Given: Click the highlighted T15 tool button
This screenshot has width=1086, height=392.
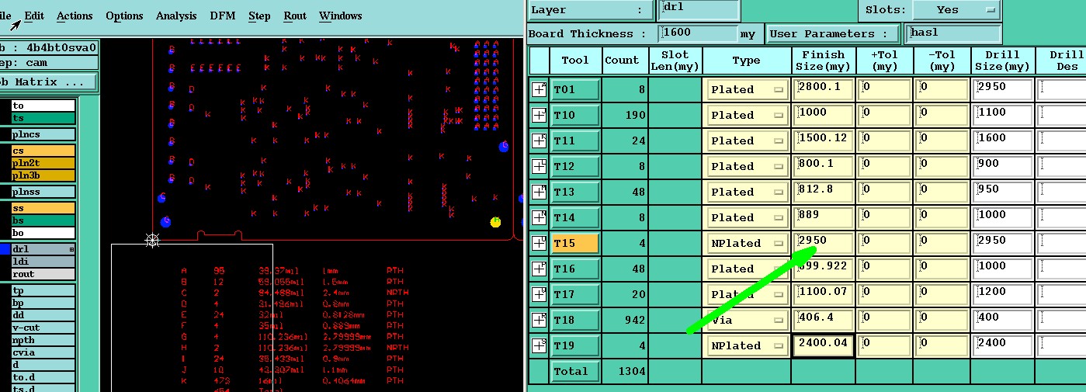Looking at the screenshot, I should pos(575,243).
